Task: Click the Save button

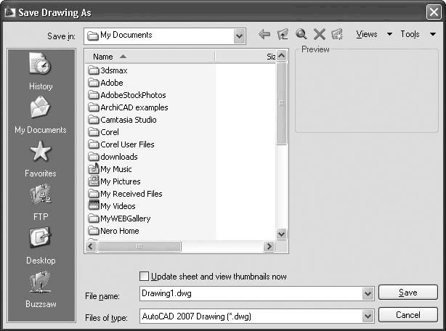Action: click(x=408, y=293)
